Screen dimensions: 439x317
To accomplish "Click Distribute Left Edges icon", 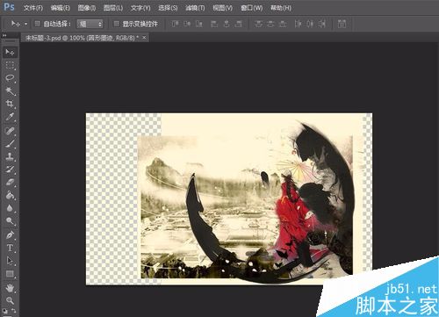I will pos(298,24).
